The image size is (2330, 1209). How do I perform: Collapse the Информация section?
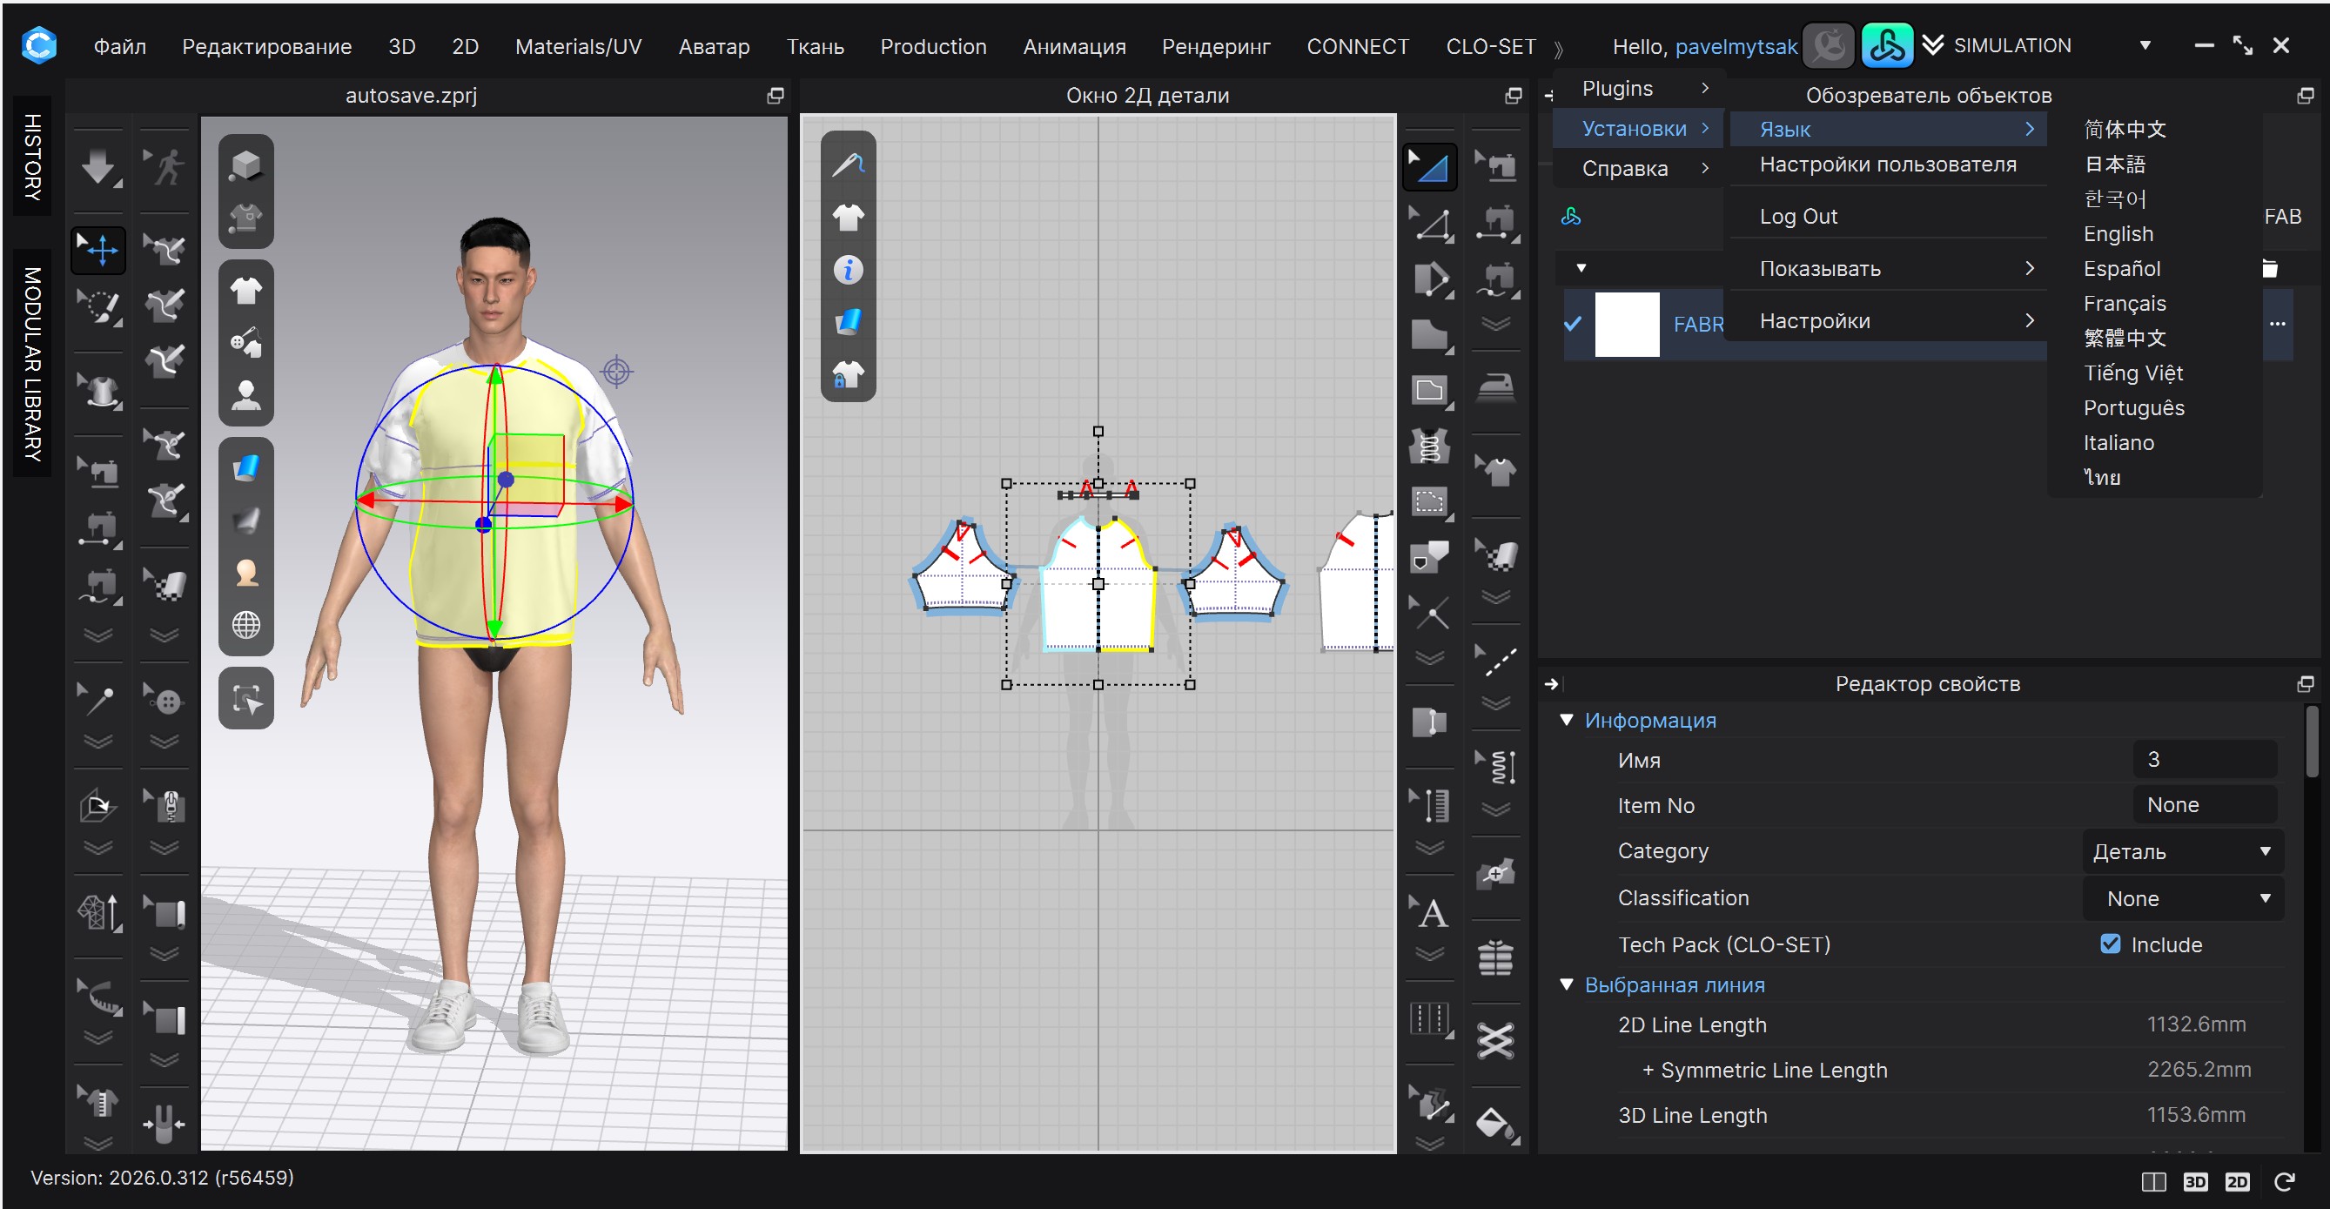tap(1567, 720)
